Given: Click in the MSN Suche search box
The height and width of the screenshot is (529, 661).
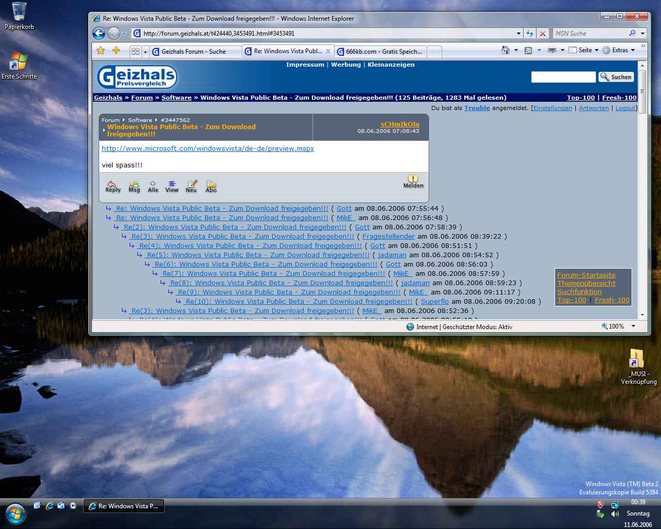Looking at the screenshot, I should tap(589, 34).
